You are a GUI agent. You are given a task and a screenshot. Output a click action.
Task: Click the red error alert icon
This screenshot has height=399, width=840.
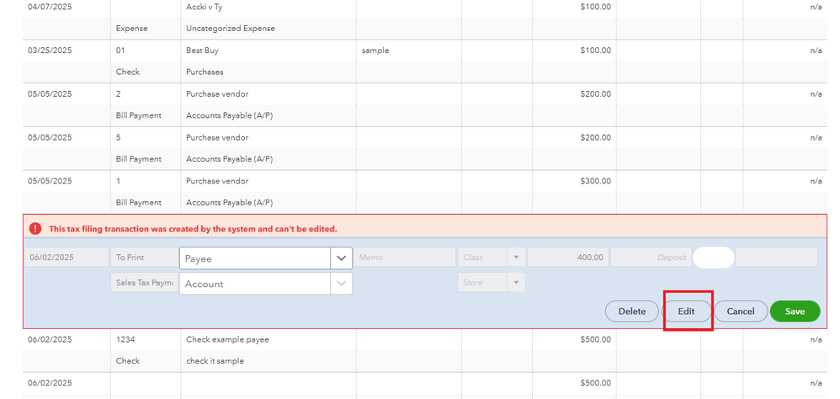[35, 228]
